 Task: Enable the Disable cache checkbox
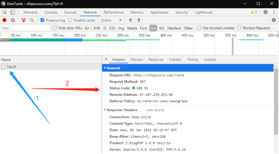[70, 20]
